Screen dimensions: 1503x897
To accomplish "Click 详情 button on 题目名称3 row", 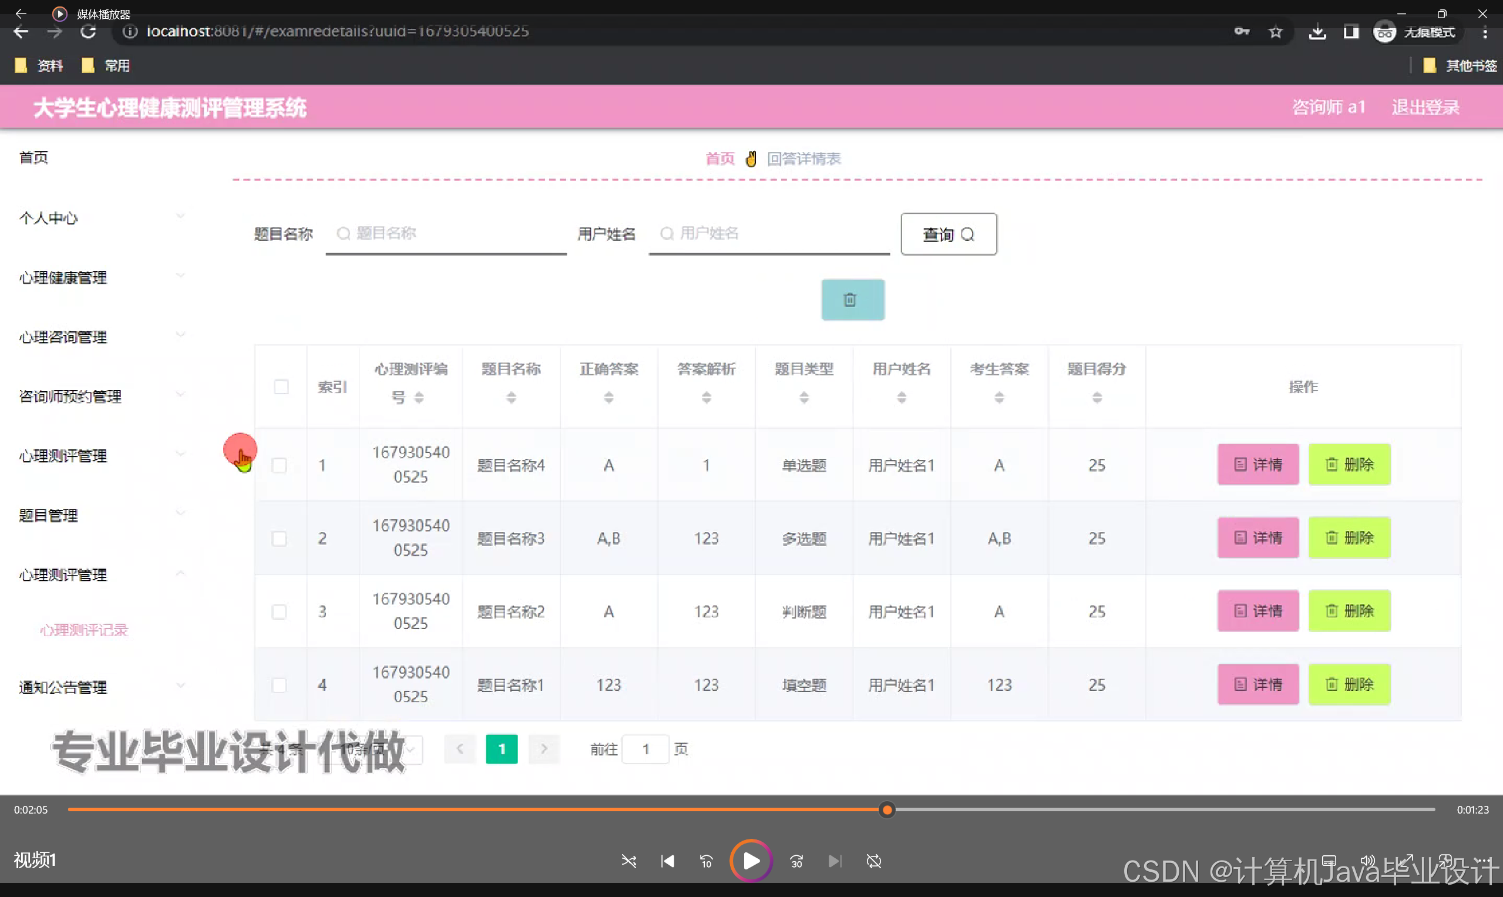I will tap(1257, 537).
